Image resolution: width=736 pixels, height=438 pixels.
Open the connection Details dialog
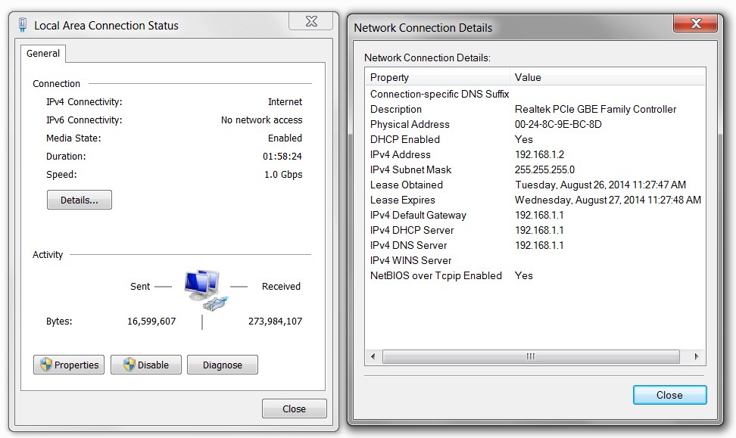coord(80,200)
